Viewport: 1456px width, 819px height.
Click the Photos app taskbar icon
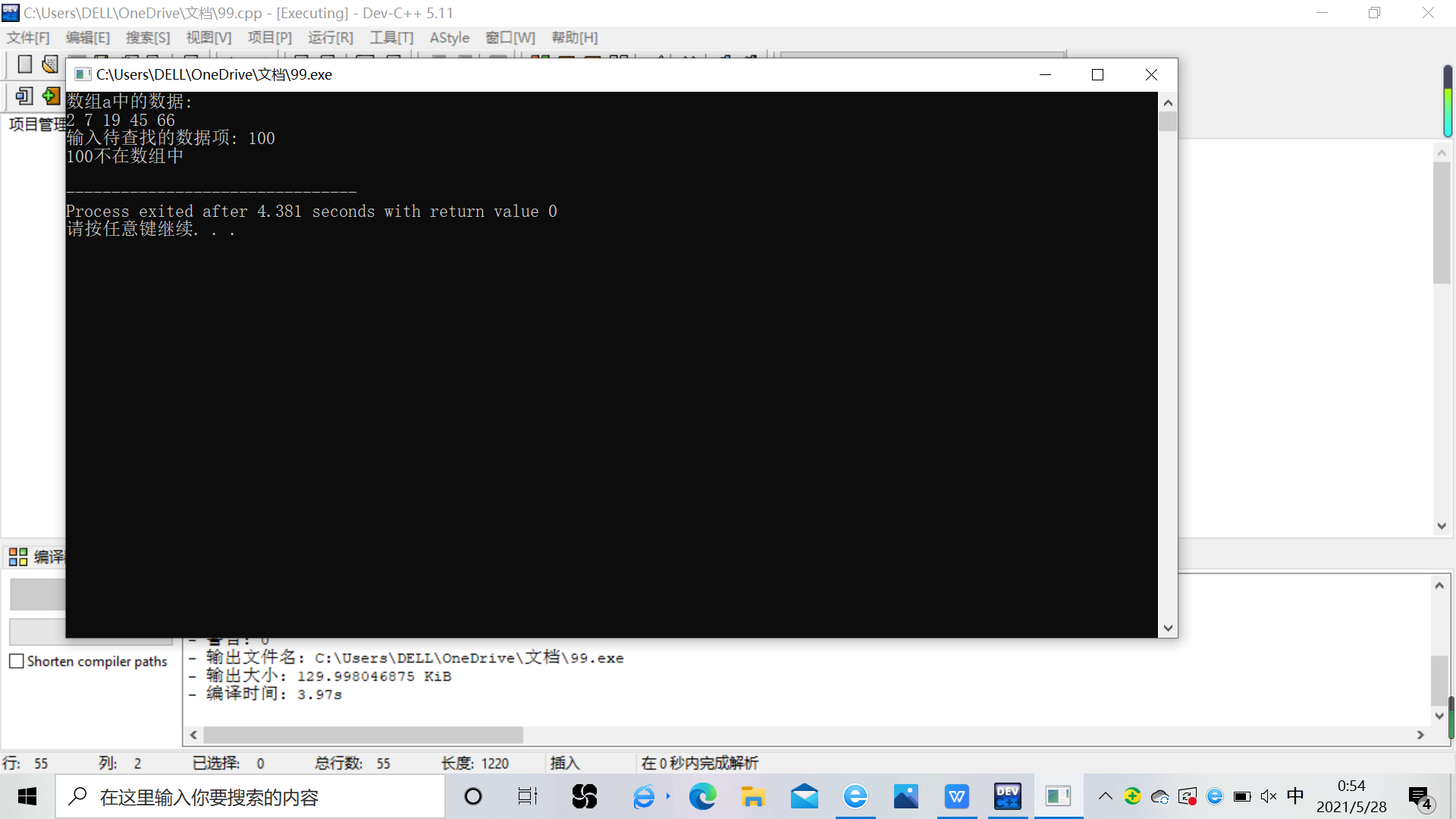(x=905, y=796)
